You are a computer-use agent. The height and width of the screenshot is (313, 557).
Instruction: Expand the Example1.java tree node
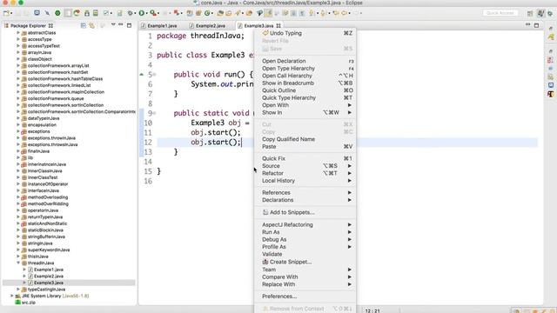(x=24, y=270)
